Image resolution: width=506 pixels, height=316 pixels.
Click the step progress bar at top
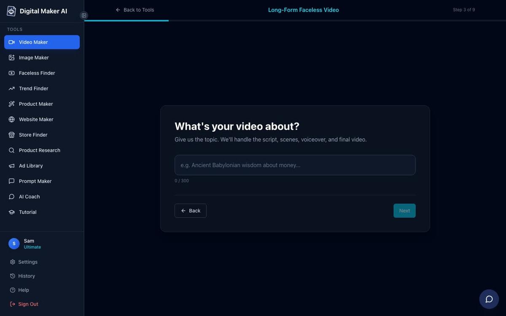(295, 20)
